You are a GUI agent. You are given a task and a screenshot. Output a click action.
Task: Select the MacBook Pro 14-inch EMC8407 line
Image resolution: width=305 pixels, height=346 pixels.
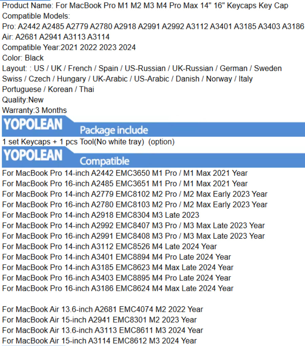tap(133, 225)
